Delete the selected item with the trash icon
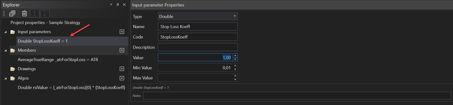 tap(24, 13)
